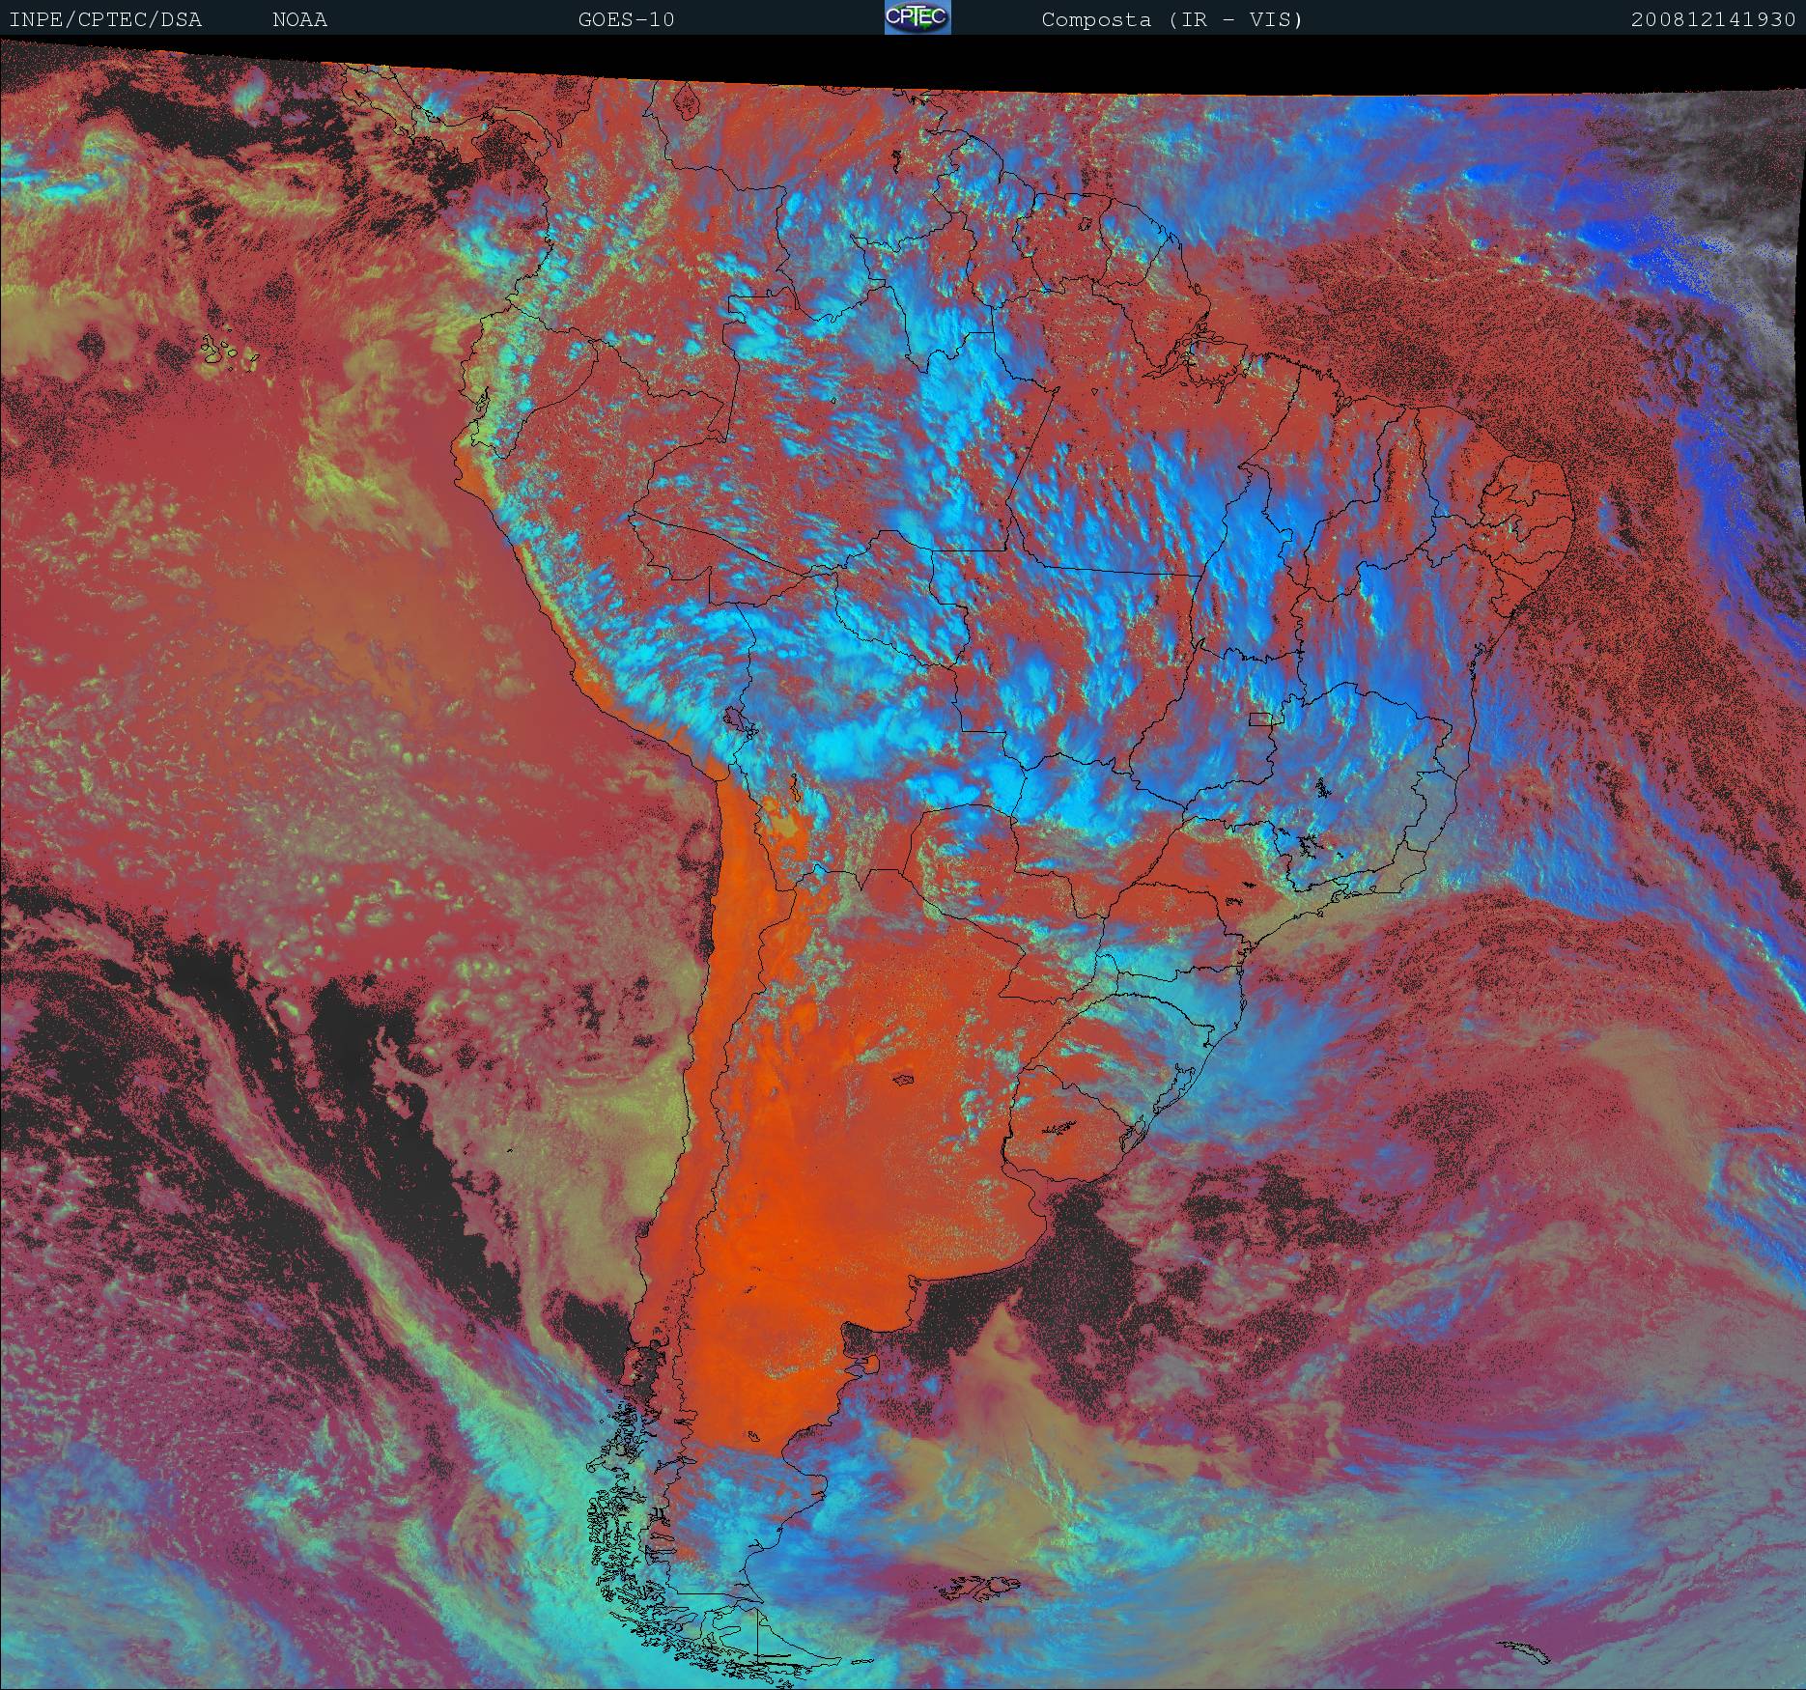This screenshot has height=1690, width=1806.
Task: Select the INPE/CPTEC/DSA header text
Action: [105, 20]
